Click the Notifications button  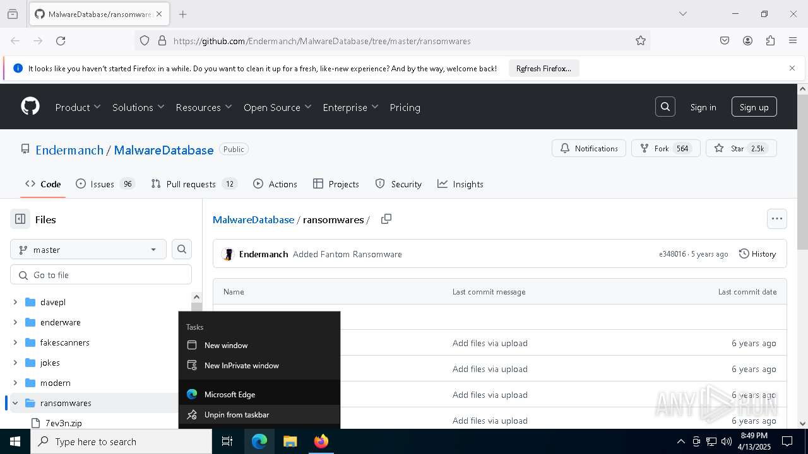(x=589, y=148)
